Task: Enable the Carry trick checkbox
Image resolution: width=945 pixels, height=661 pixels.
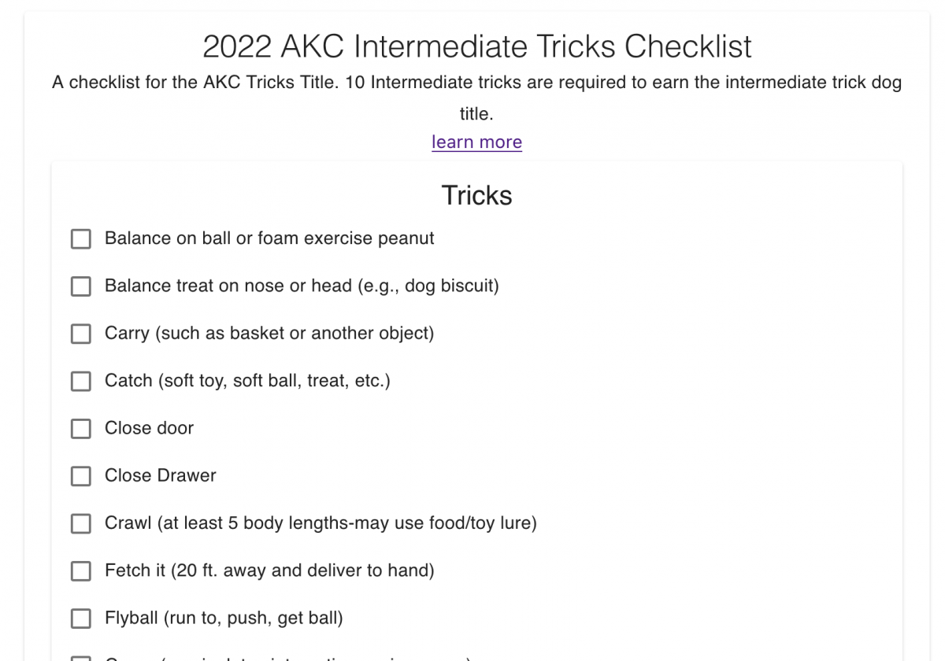Action: [x=81, y=334]
